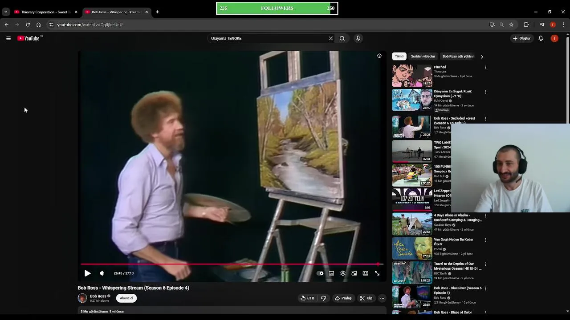The image size is (570, 320).
Task: Open the tab search dropdown arrow
Action: 6,12
